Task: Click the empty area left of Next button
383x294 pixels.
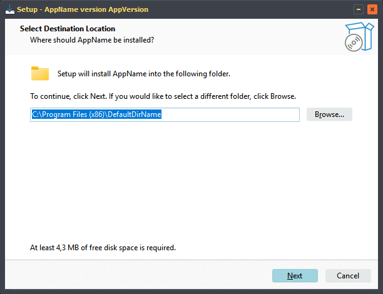Action: pos(156,276)
